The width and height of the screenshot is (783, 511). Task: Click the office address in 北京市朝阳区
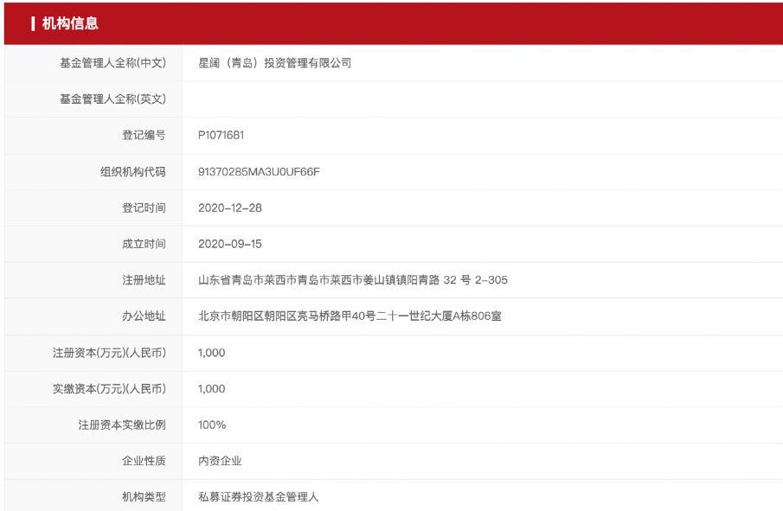pyautogui.click(x=350, y=316)
